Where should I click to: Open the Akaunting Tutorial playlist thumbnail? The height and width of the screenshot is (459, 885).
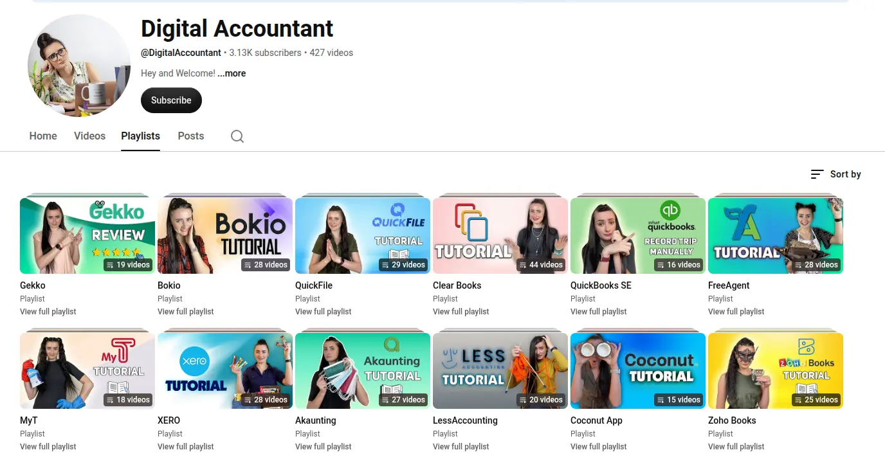point(363,371)
